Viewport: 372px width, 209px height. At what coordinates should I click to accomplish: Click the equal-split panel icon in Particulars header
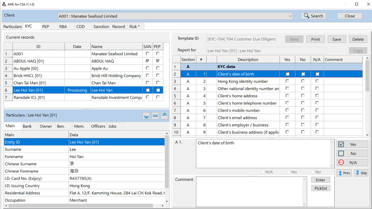(x=155, y=116)
